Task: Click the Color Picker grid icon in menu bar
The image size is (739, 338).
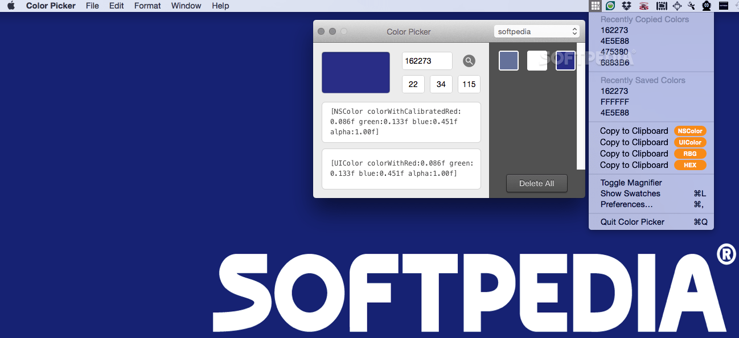Action: click(595, 6)
